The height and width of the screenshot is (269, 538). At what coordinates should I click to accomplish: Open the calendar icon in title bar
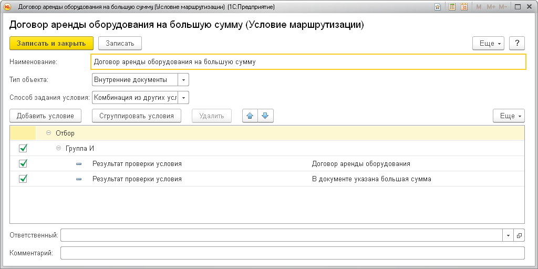point(464,7)
